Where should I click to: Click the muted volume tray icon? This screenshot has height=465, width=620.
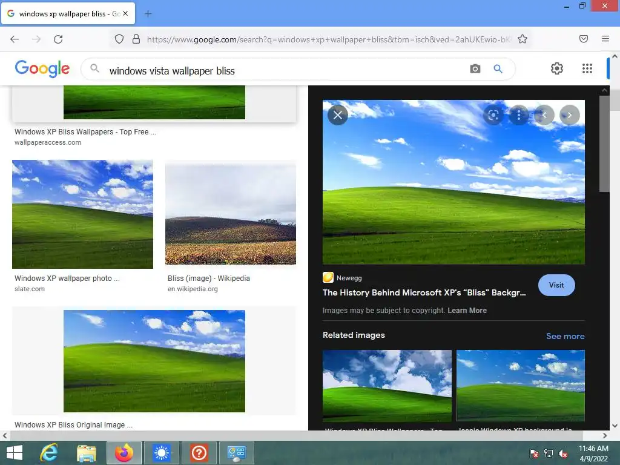pos(562,453)
